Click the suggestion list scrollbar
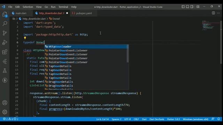Screen dimensions: 223x125 [128, 53]
